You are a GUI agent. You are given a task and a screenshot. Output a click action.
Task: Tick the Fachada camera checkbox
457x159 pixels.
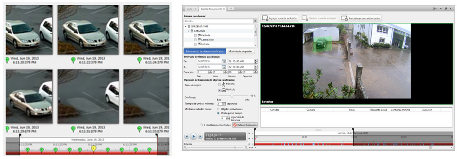click(195, 35)
